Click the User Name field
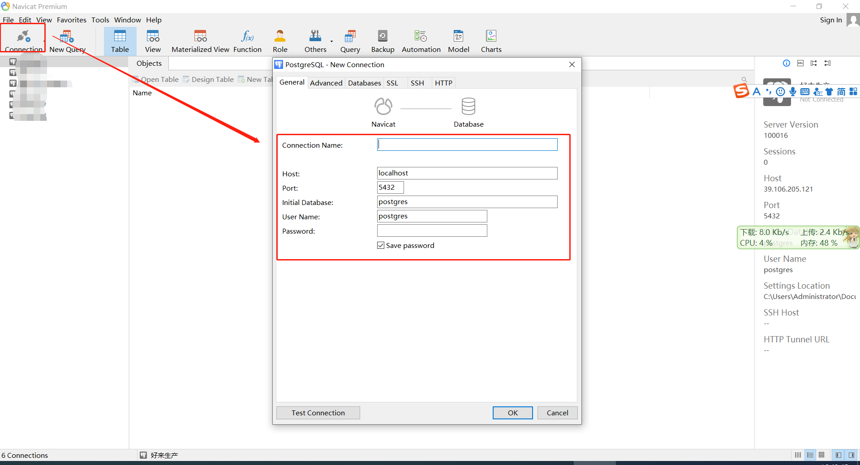This screenshot has height=465, width=860. coord(432,216)
